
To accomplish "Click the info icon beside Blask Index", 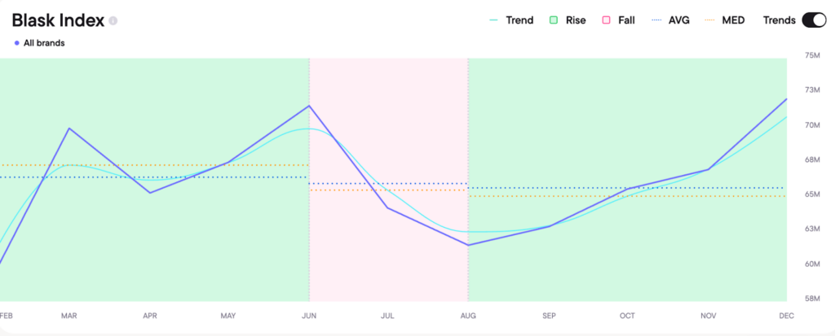I will click(113, 20).
